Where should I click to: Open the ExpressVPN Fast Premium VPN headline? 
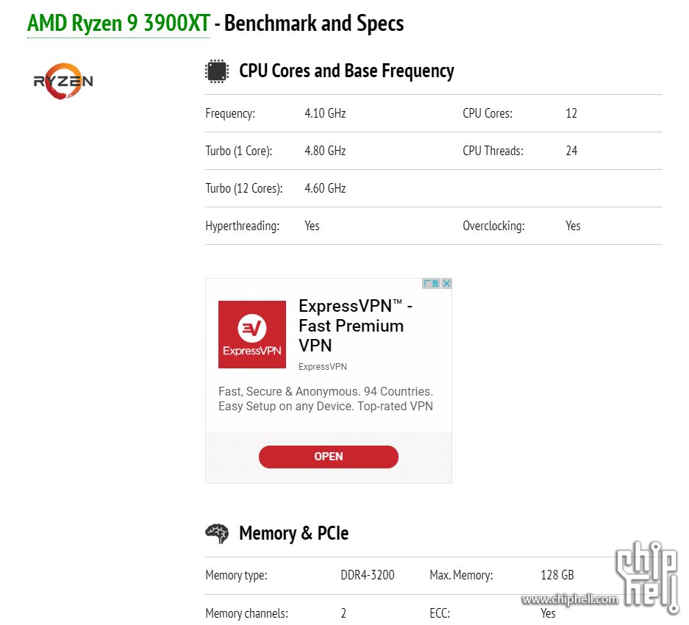point(355,326)
